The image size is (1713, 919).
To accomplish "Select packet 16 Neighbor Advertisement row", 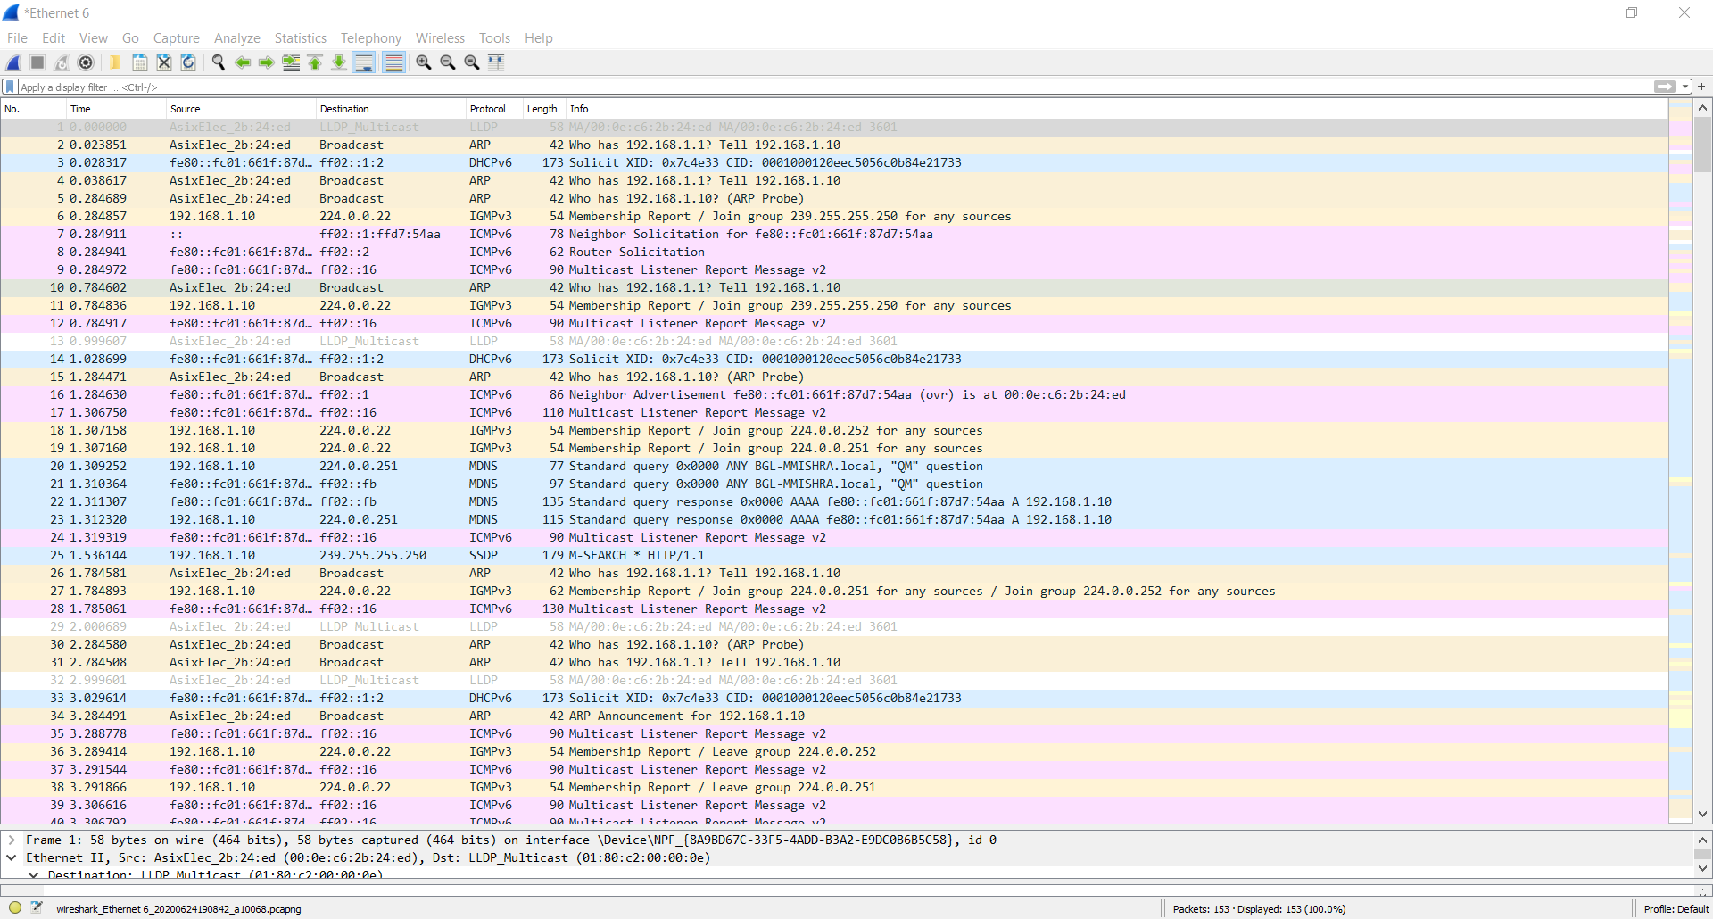I will pos(834,394).
